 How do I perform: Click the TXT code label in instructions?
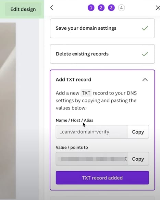(x=86, y=93)
